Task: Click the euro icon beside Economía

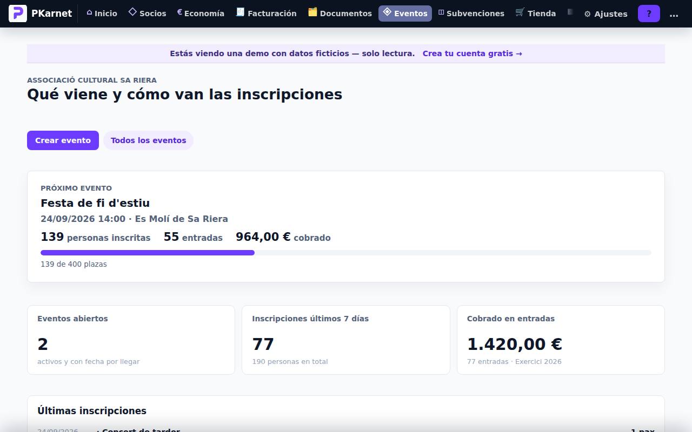Action: [x=179, y=12]
